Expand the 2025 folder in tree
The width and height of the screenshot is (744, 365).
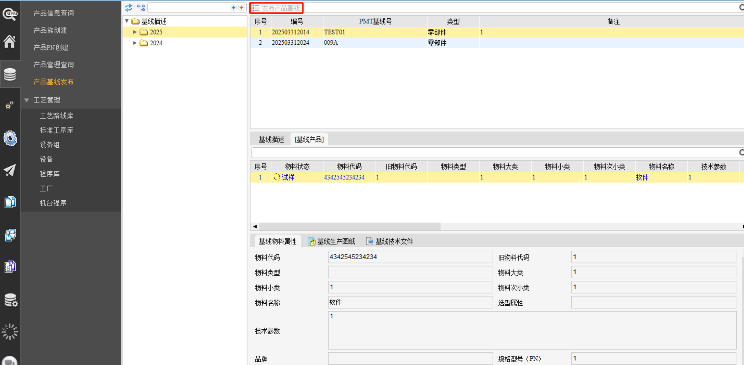pos(135,32)
